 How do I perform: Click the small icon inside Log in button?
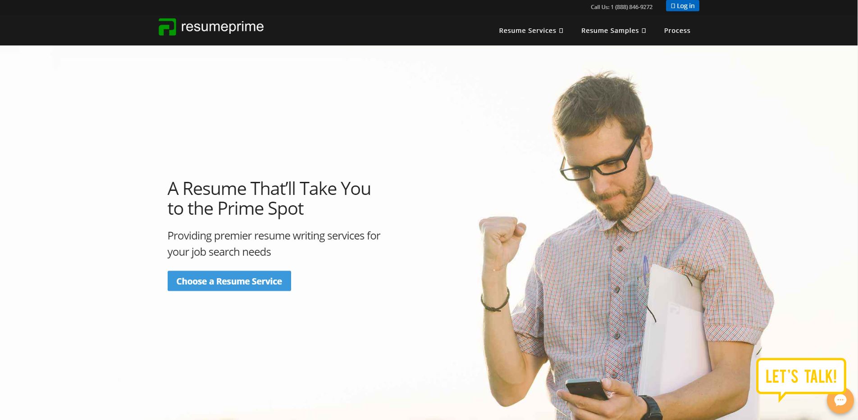tap(673, 6)
